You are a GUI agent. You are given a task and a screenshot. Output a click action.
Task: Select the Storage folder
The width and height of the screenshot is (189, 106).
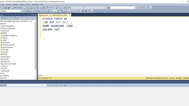click(5, 50)
